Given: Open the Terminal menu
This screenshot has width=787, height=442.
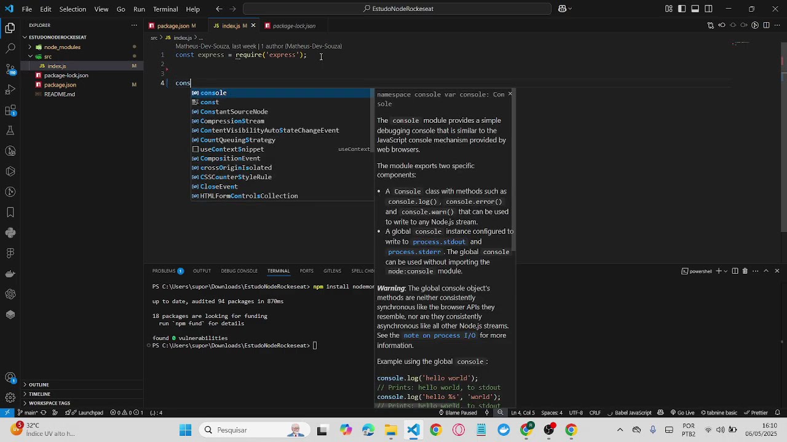Looking at the screenshot, I should point(165,9).
